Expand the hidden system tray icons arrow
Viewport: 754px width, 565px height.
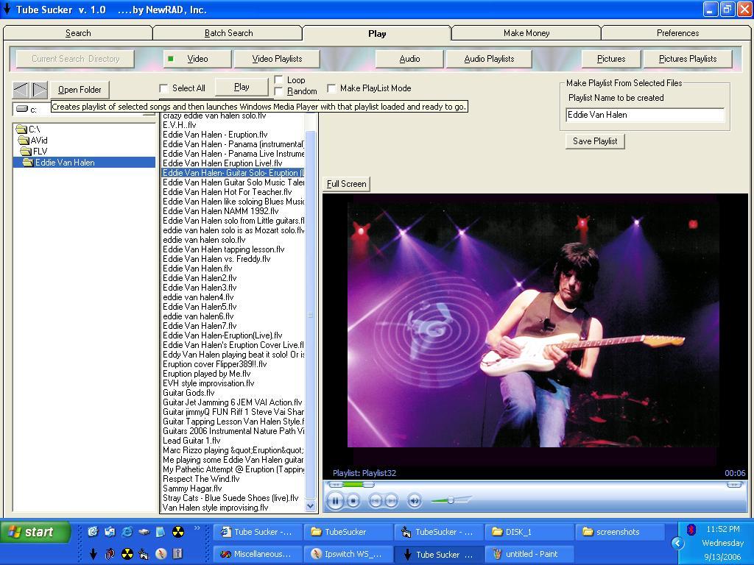pos(677,543)
